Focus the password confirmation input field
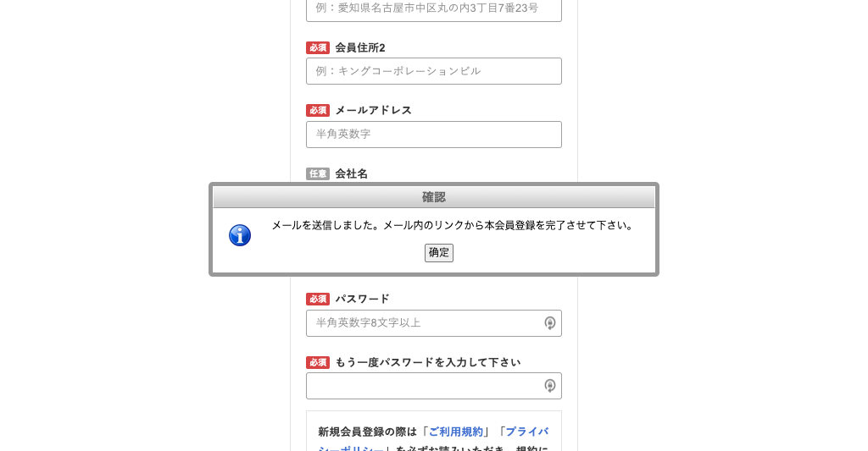 tap(433, 386)
